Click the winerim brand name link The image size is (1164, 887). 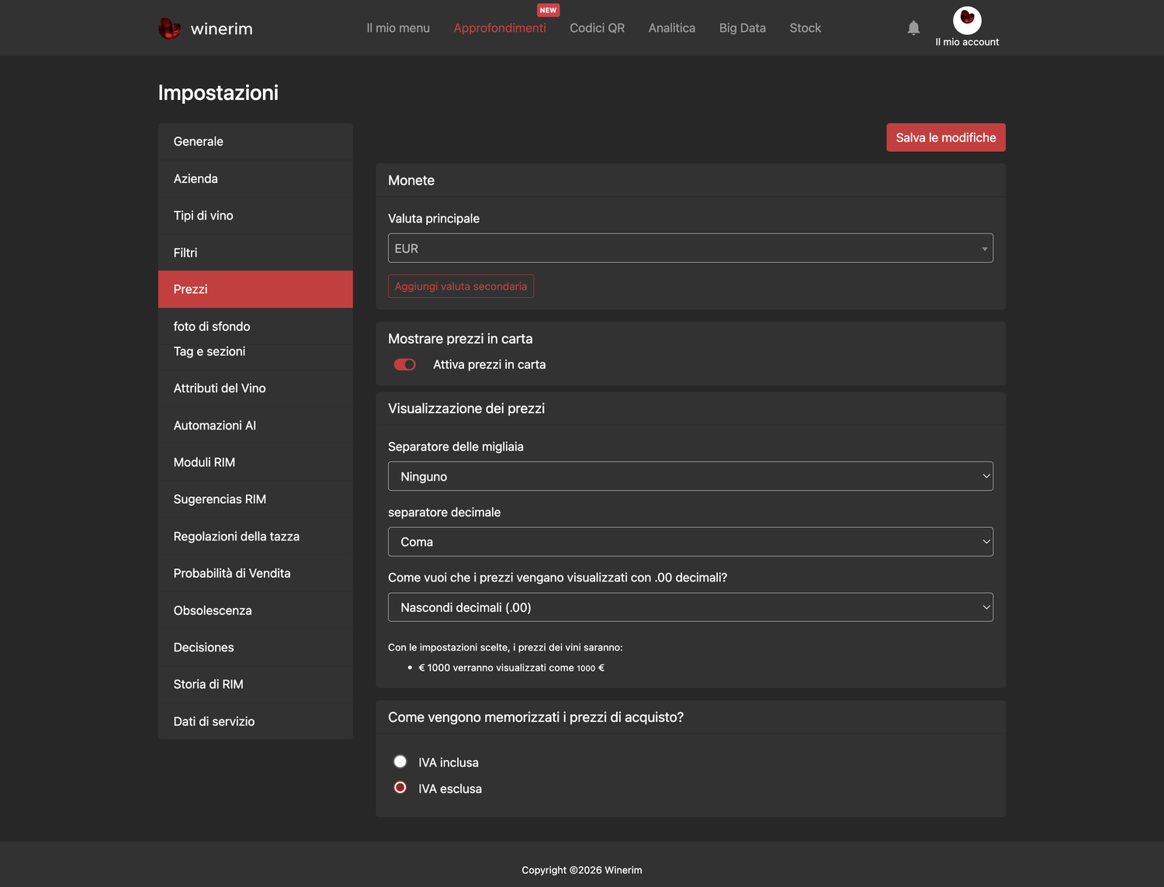tap(222, 29)
